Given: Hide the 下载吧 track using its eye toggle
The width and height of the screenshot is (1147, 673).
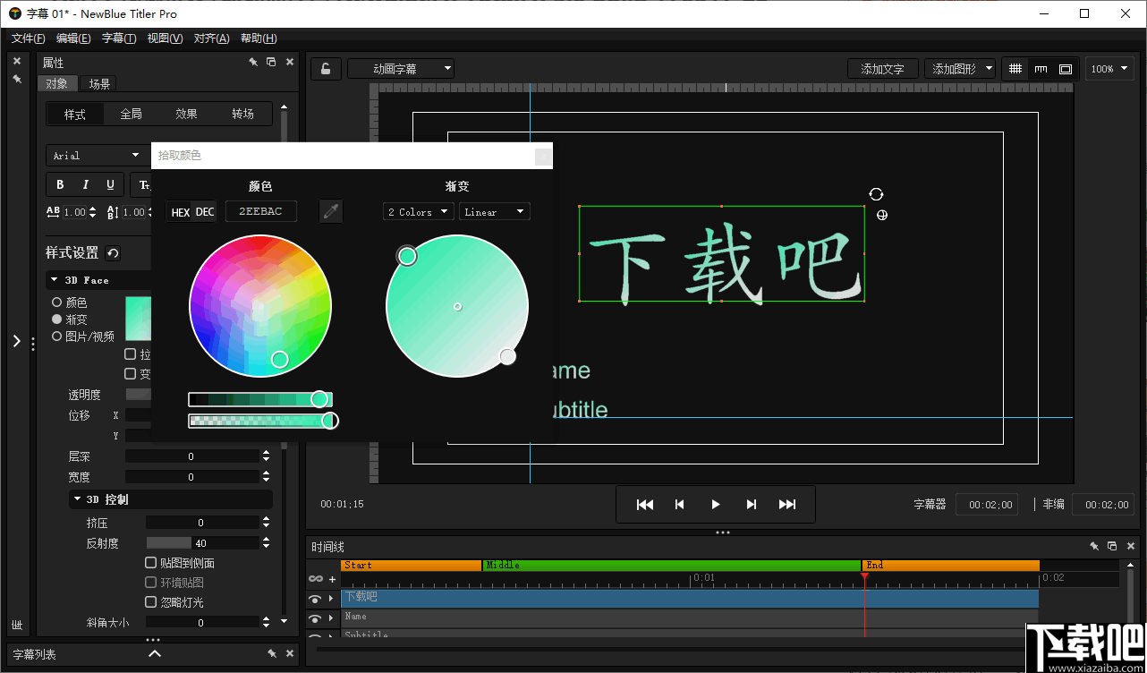Looking at the screenshot, I should 315,599.
